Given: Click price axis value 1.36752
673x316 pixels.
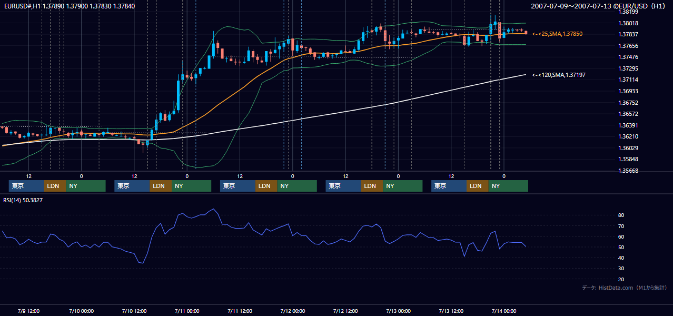Looking at the screenshot, I should tap(628, 103).
